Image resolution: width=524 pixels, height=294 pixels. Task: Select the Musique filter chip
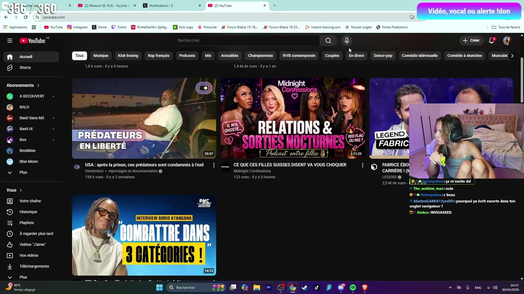[x=101, y=56]
